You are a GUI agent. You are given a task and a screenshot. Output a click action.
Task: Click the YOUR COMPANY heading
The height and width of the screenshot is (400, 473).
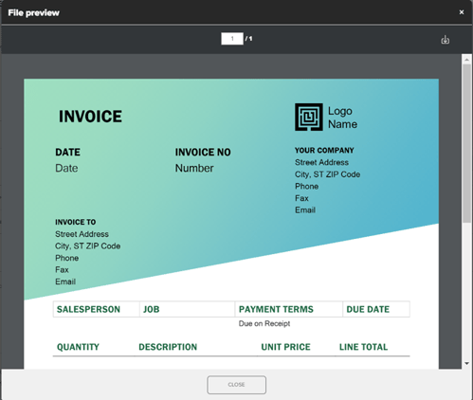pos(324,151)
